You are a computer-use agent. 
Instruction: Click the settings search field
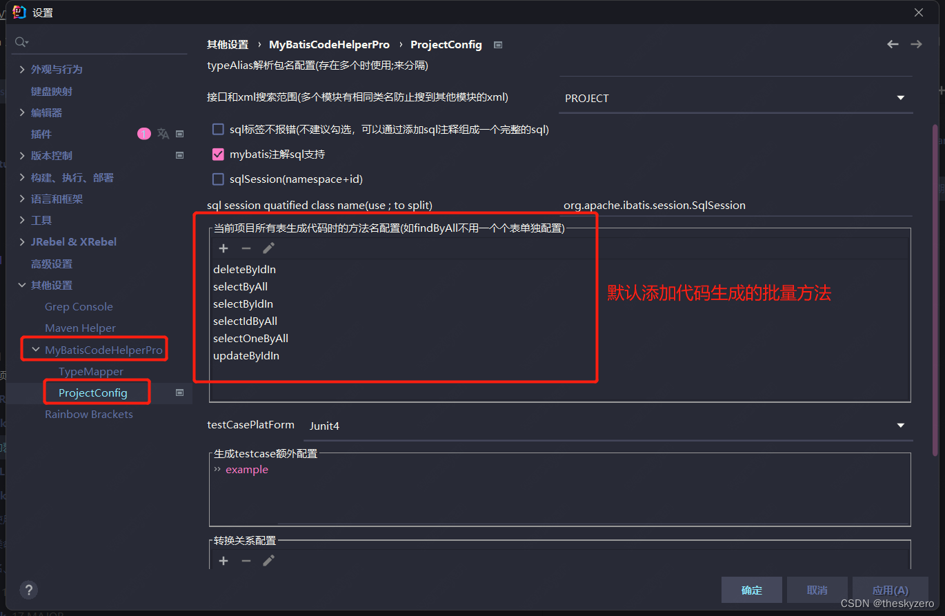pyautogui.click(x=100, y=42)
